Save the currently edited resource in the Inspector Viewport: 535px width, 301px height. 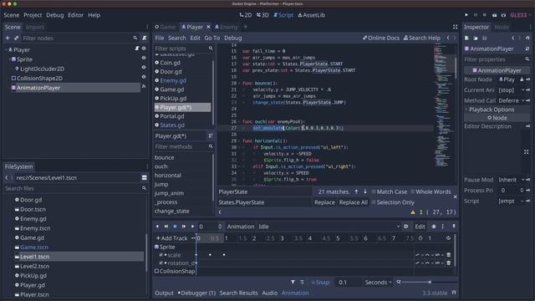(x=485, y=38)
